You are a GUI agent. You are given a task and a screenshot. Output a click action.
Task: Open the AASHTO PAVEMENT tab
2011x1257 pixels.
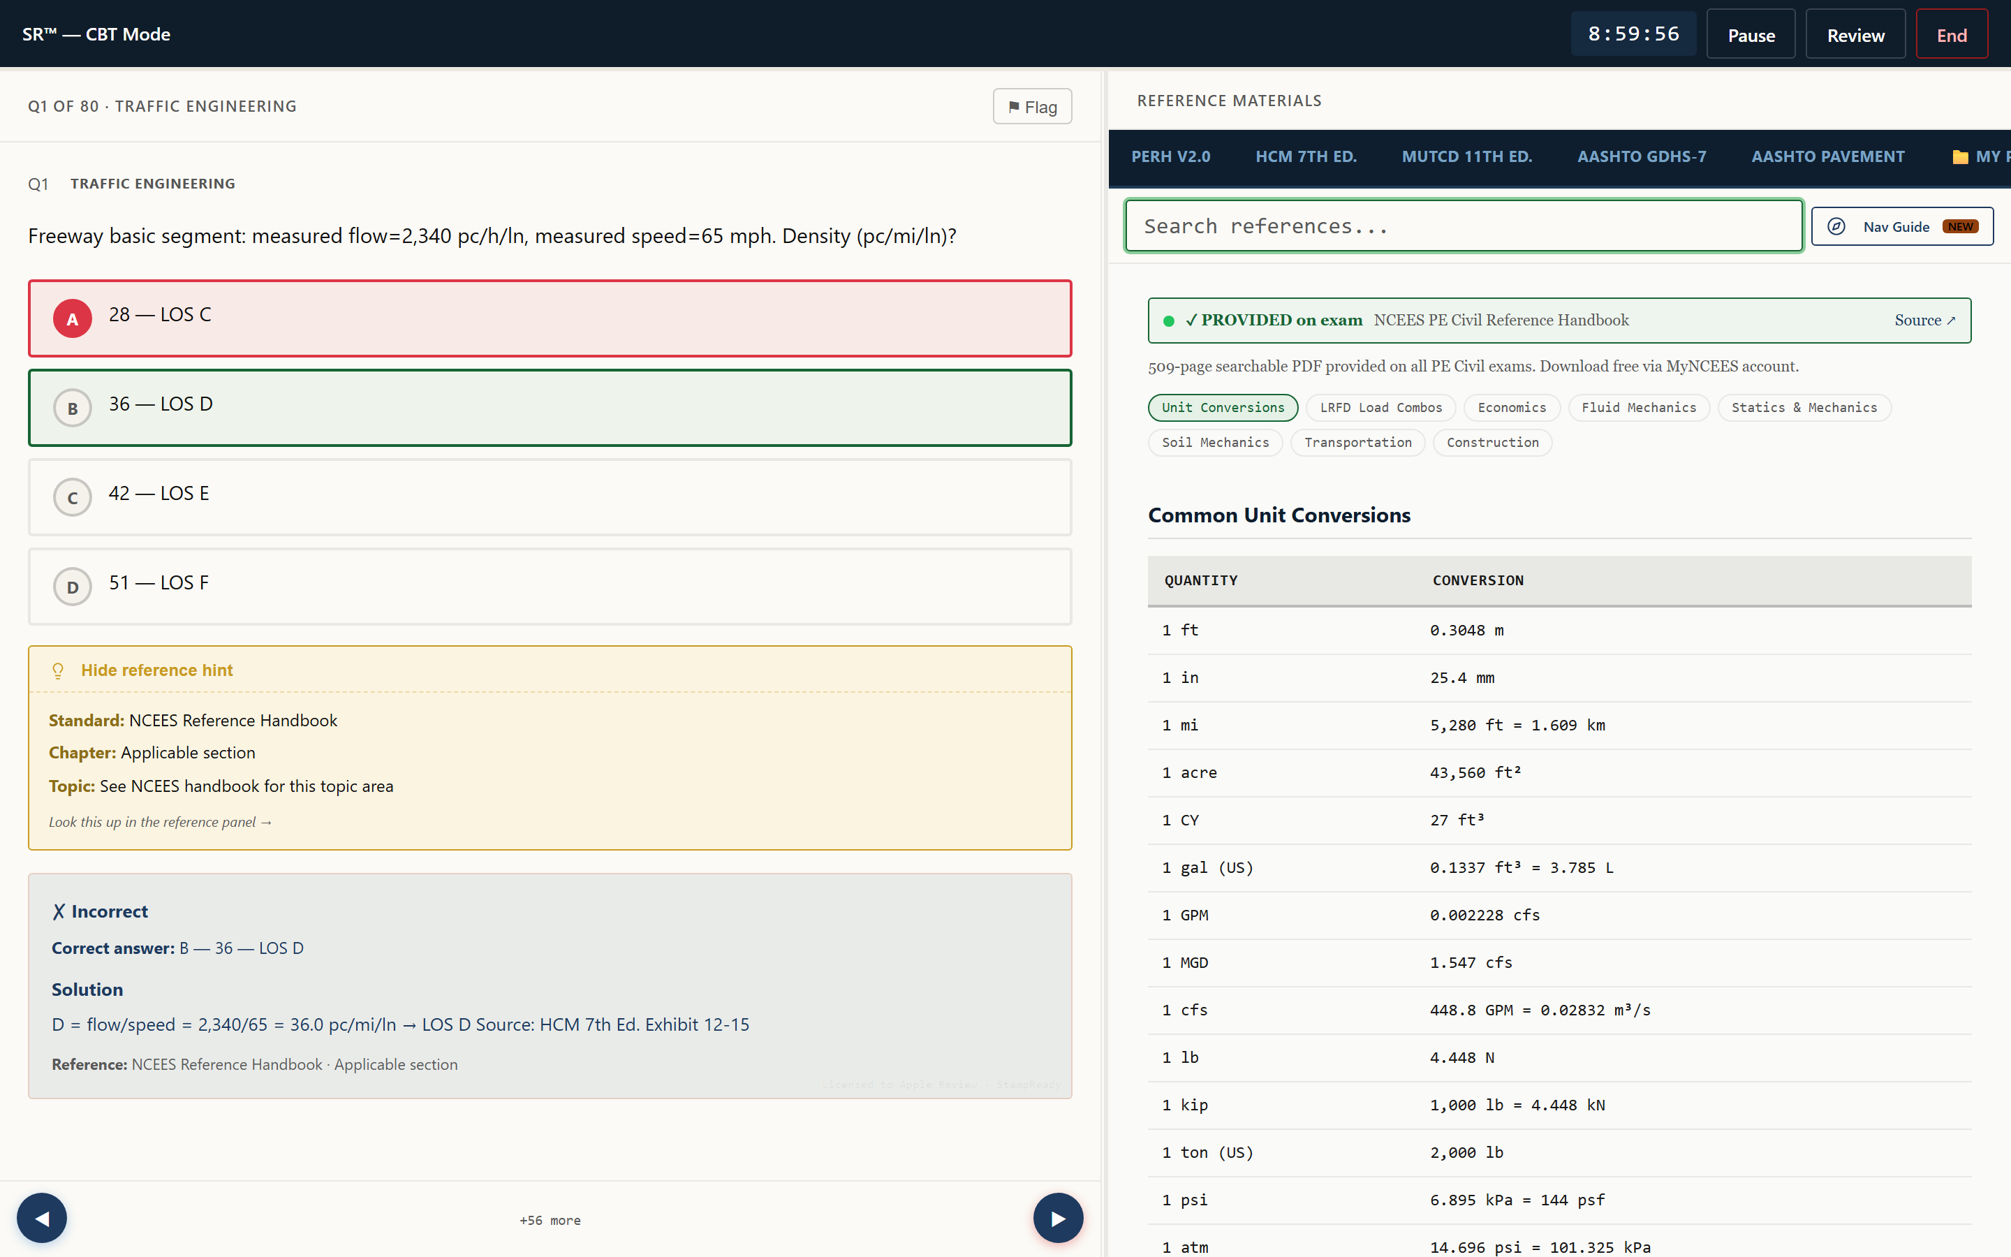point(1827,157)
